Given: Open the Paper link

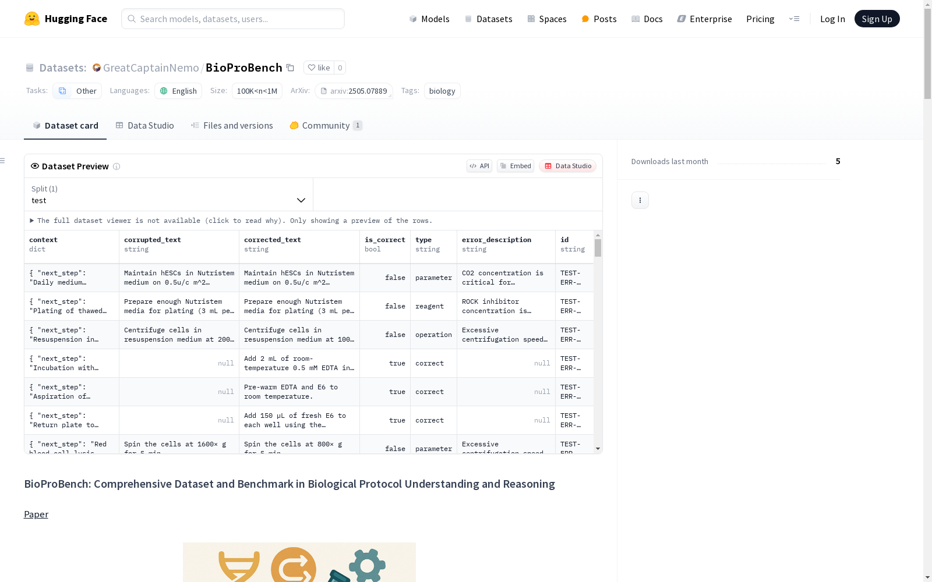Looking at the screenshot, I should tap(36, 514).
